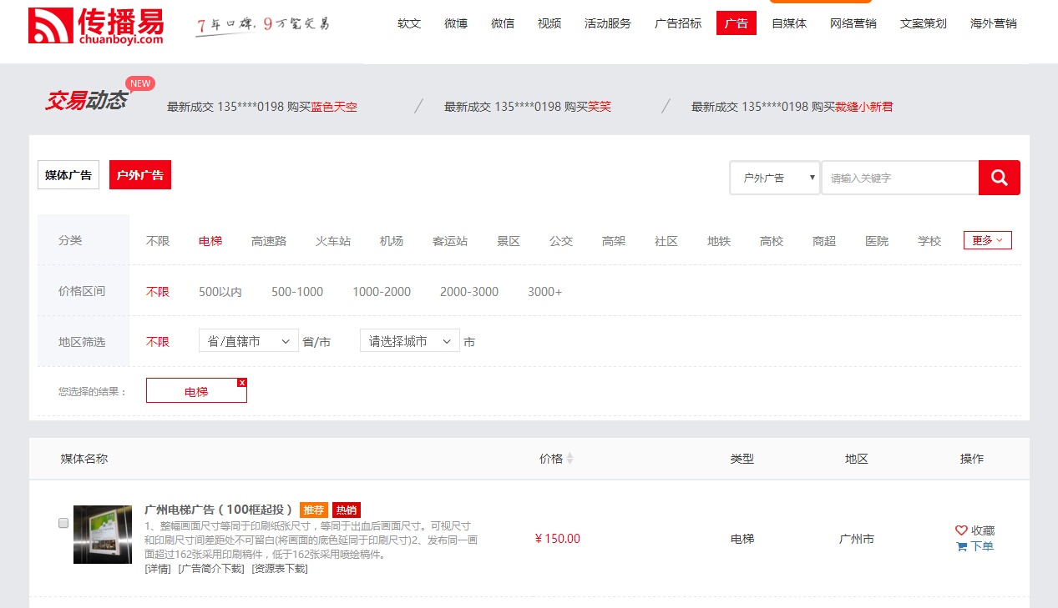The width and height of the screenshot is (1058, 608).
Task: Click the heart icon to favorite listing
Action: point(961,530)
